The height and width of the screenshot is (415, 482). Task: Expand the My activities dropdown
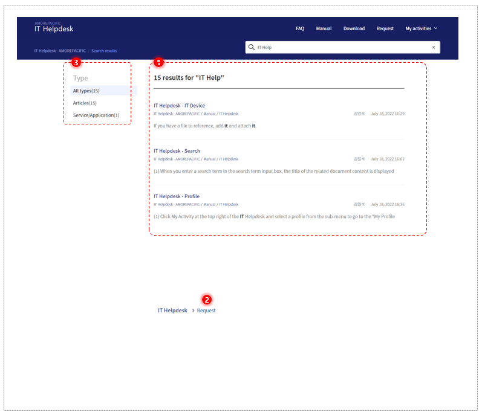[x=421, y=28]
